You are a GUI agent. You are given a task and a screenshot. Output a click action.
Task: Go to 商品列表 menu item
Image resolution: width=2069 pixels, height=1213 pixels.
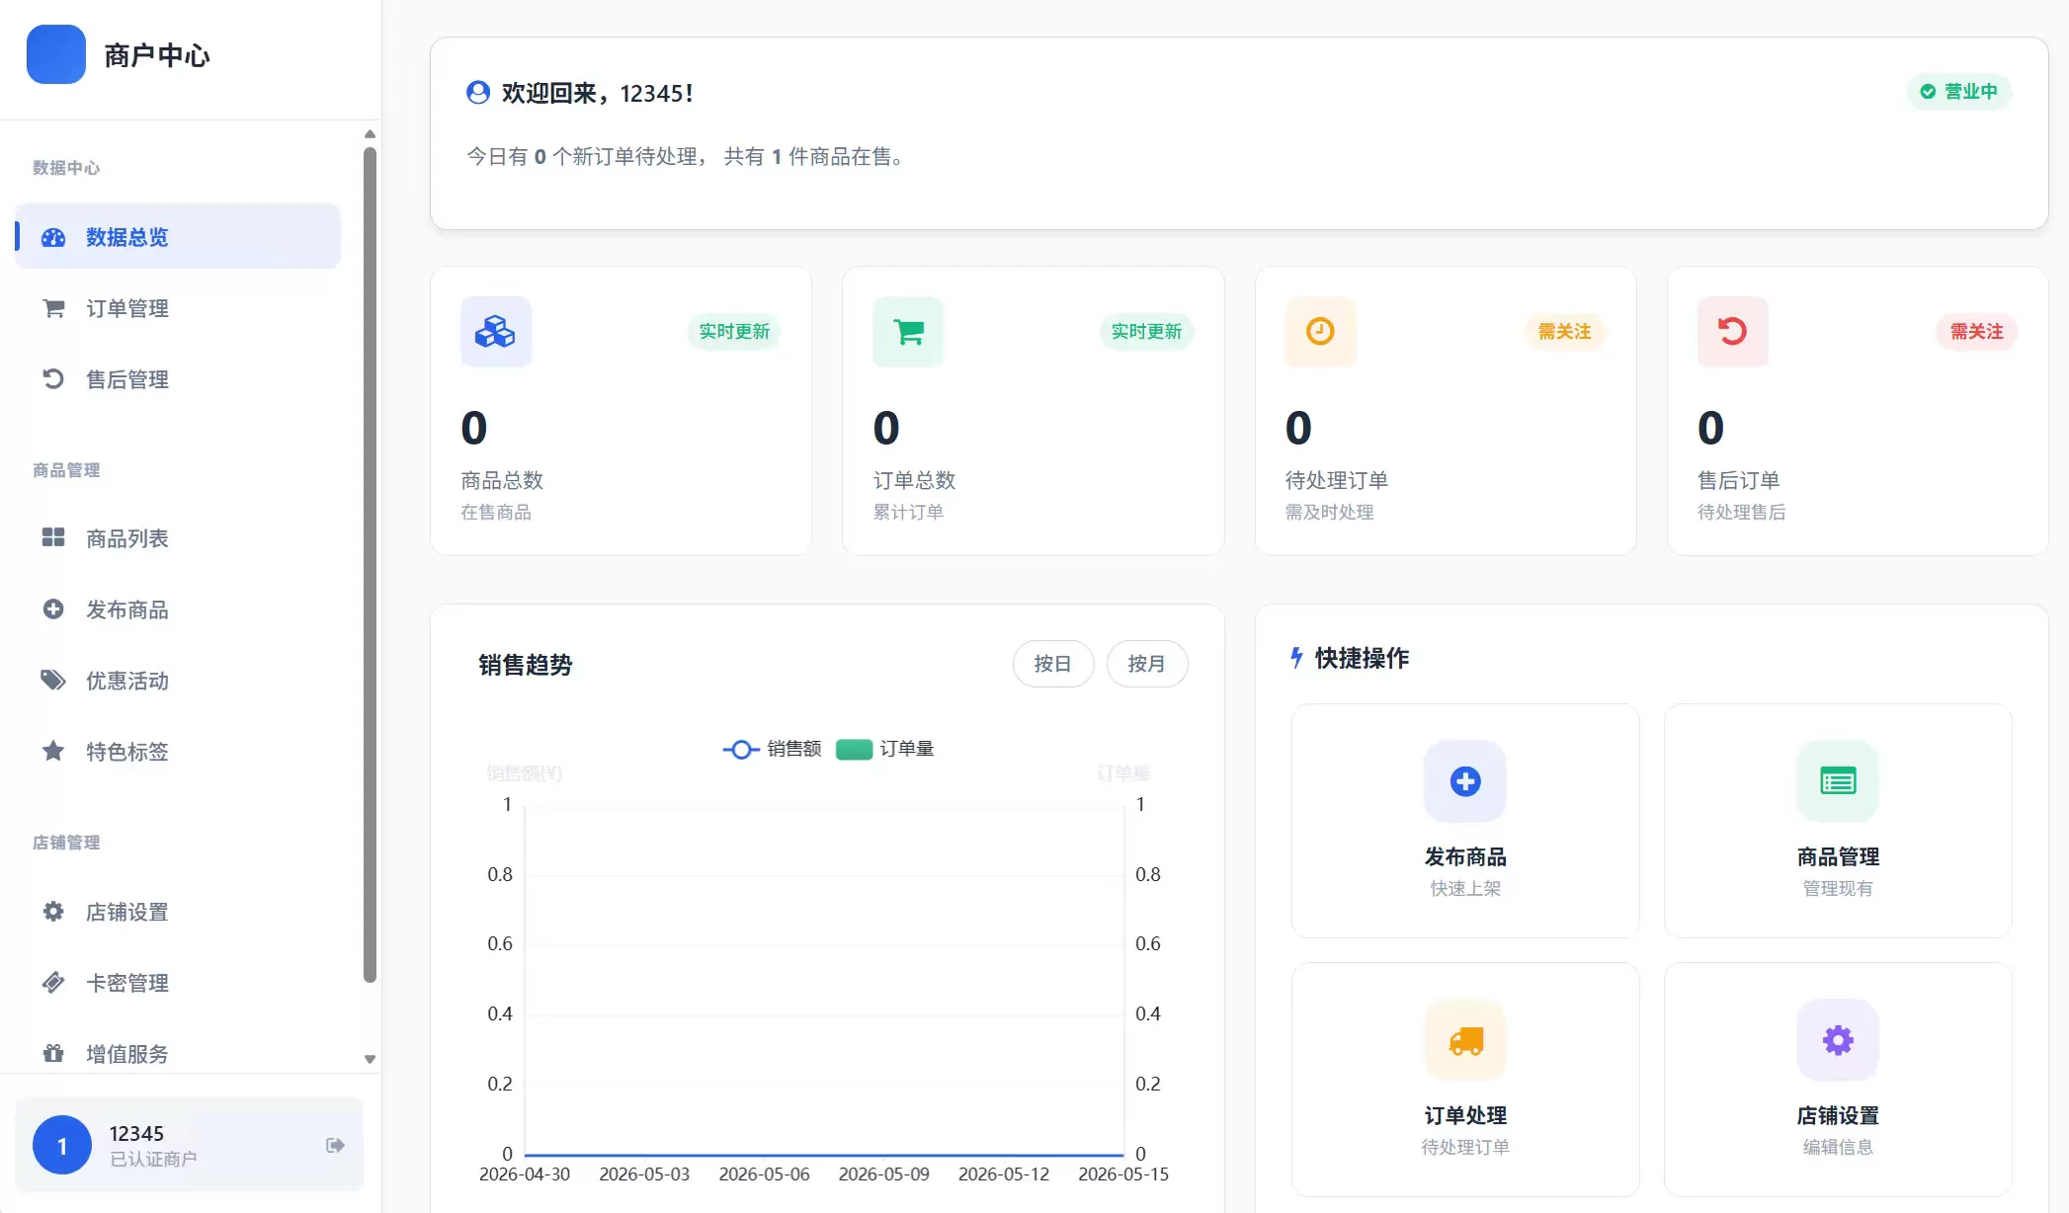178,537
